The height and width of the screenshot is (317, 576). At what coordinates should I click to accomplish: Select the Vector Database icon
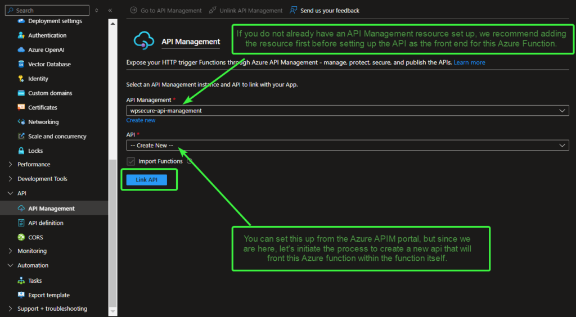(x=21, y=64)
